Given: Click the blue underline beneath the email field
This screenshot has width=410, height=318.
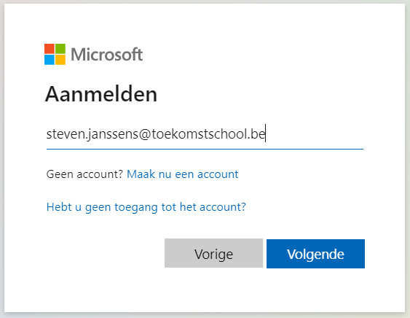Looking at the screenshot, I should [205, 149].
